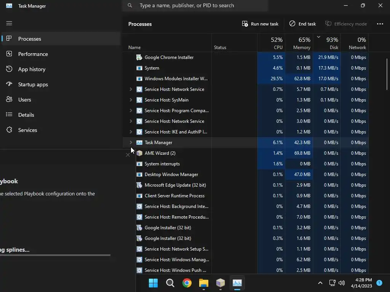
Task: Open File Explorer from taskbar
Action: tap(204, 283)
